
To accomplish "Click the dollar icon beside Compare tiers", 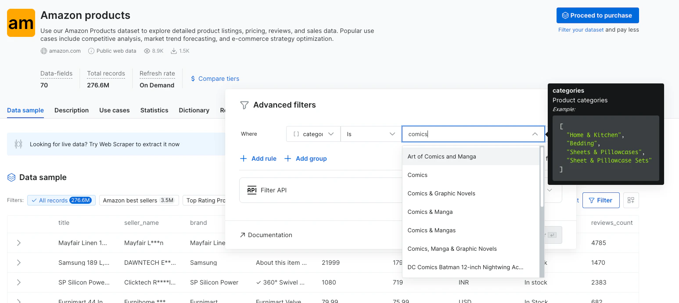I will [193, 79].
